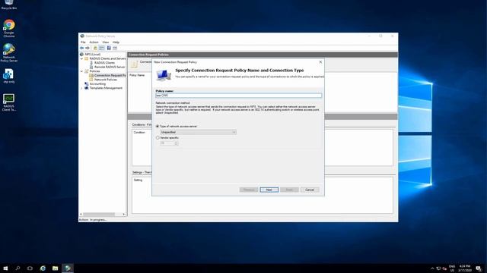Screen dimensions: 487x273
Task: Show hidden system tray icons
Action: 432,268
